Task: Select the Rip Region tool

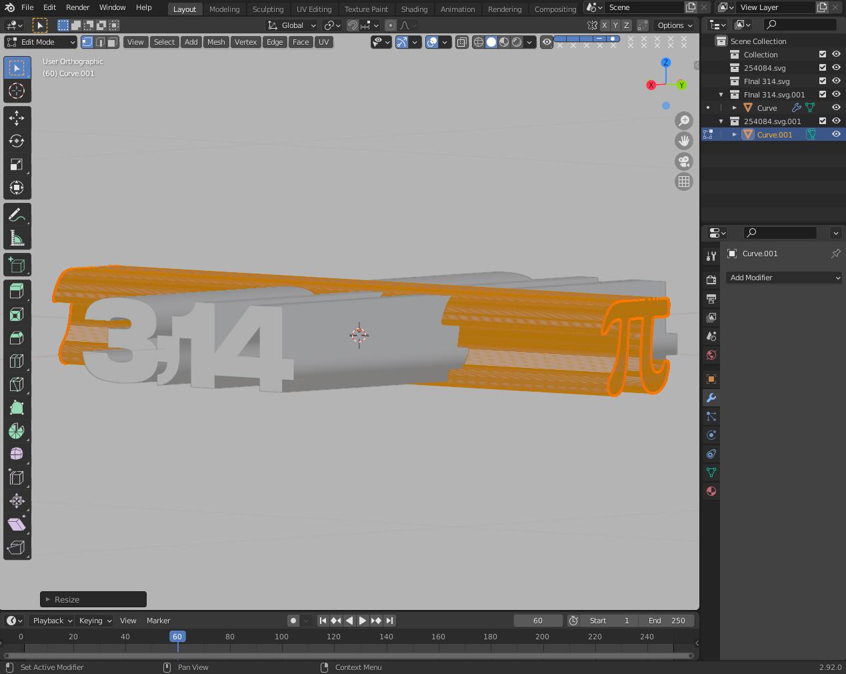Action: coord(17,547)
